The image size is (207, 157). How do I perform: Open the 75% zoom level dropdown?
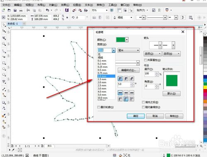coord(106,10)
